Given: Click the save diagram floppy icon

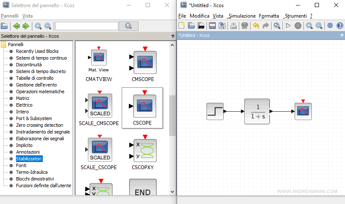Looking at the screenshot, I should [212, 26].
